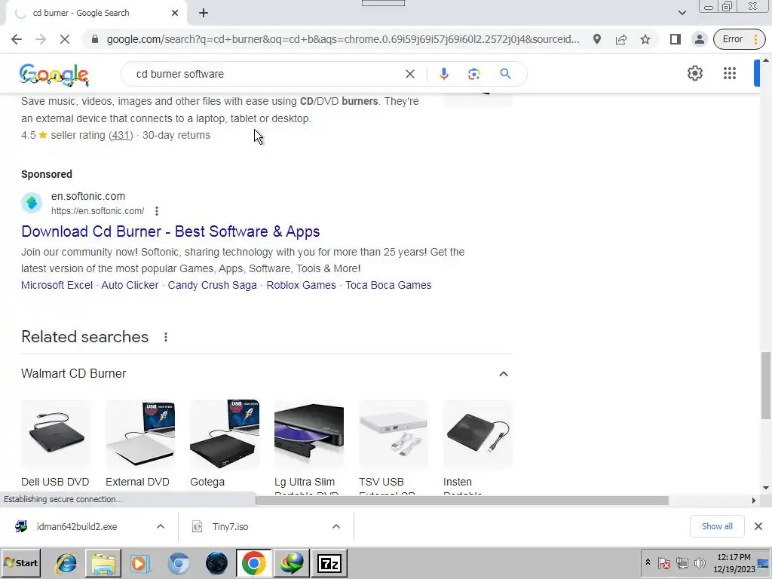Open ad options menu beside softonic URL
This screenshot has width=772, height=579.
(x=157, y=211)
